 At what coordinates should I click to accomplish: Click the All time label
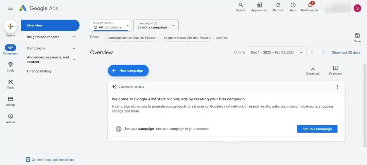239,53
